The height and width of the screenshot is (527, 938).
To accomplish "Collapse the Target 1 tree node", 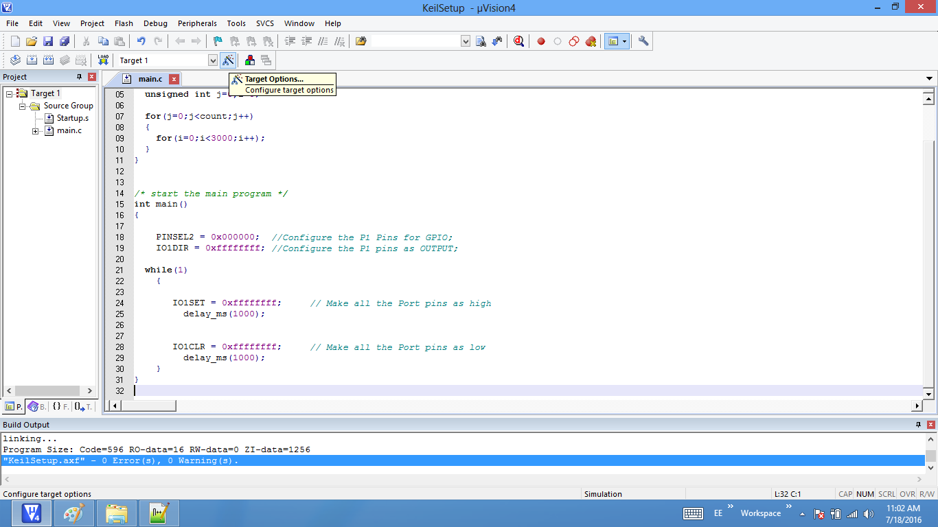I will pos(10,93).
